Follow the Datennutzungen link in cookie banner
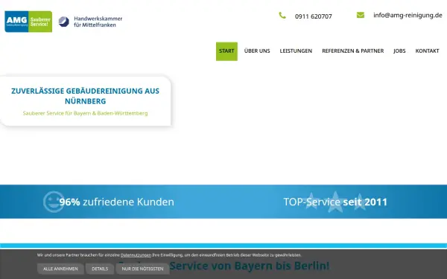The height and width of the screenshot is (279, 447). tap(136, 255)
